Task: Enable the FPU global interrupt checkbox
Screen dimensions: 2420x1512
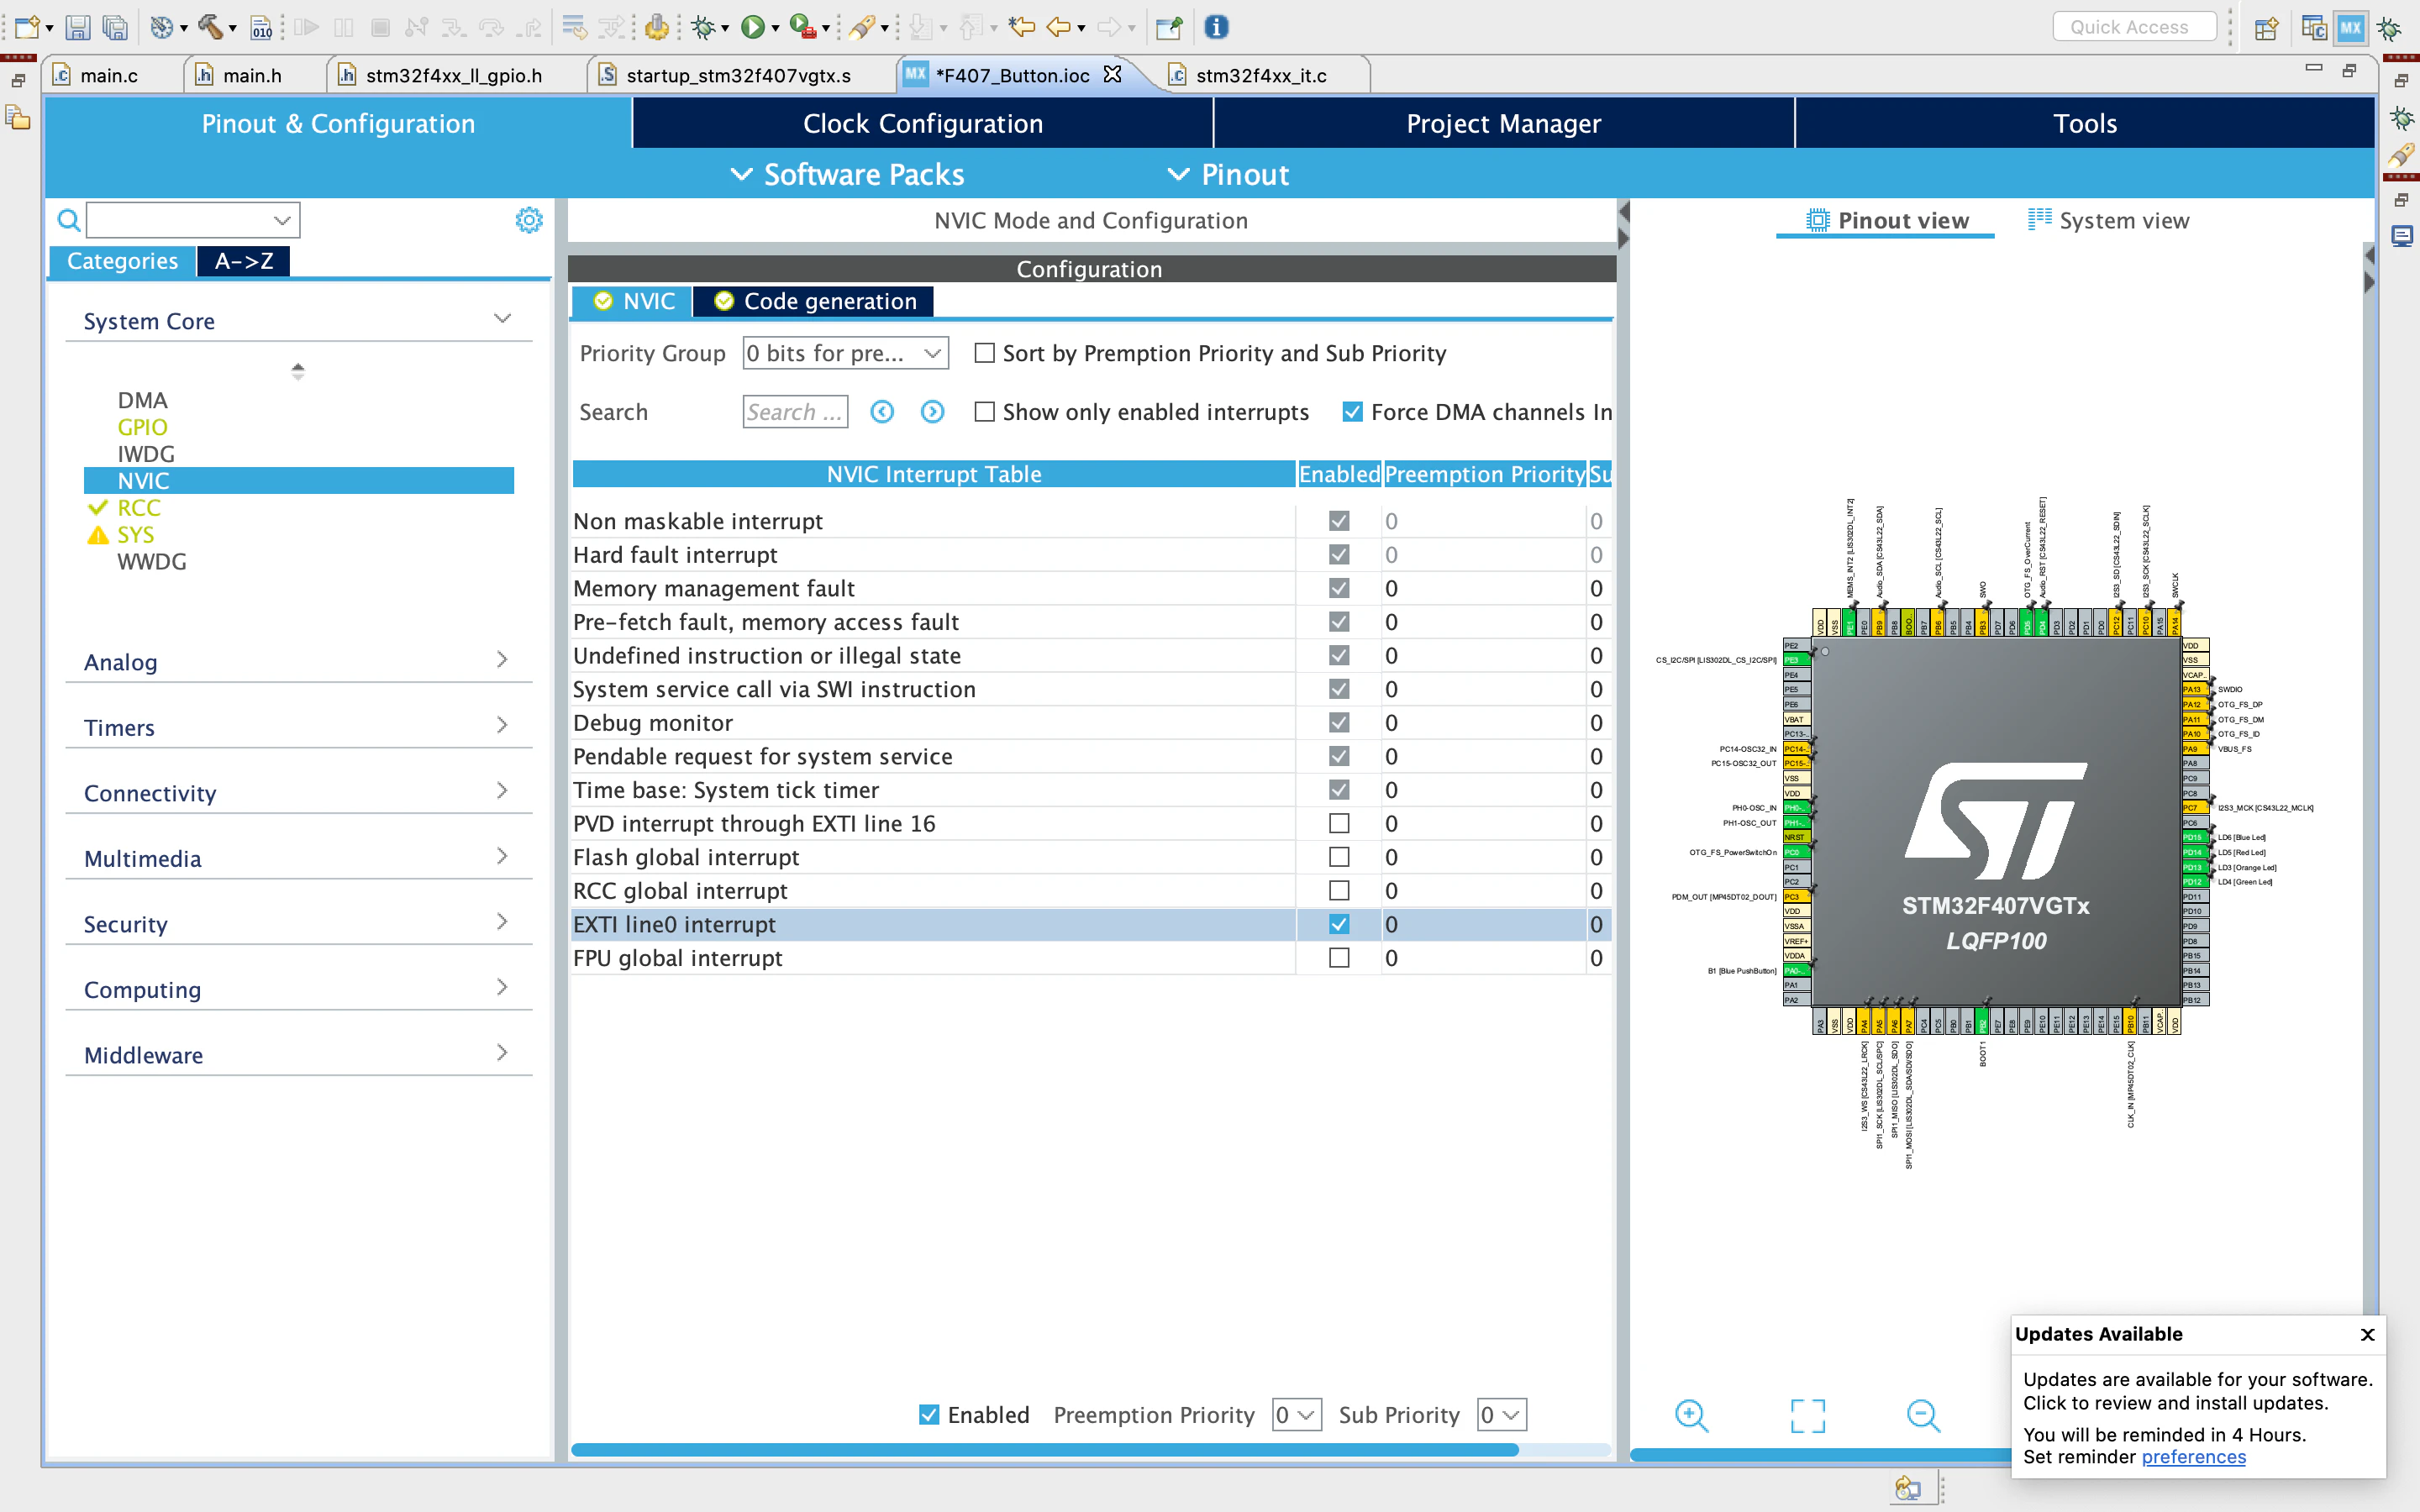Action: pos(1338,958)
